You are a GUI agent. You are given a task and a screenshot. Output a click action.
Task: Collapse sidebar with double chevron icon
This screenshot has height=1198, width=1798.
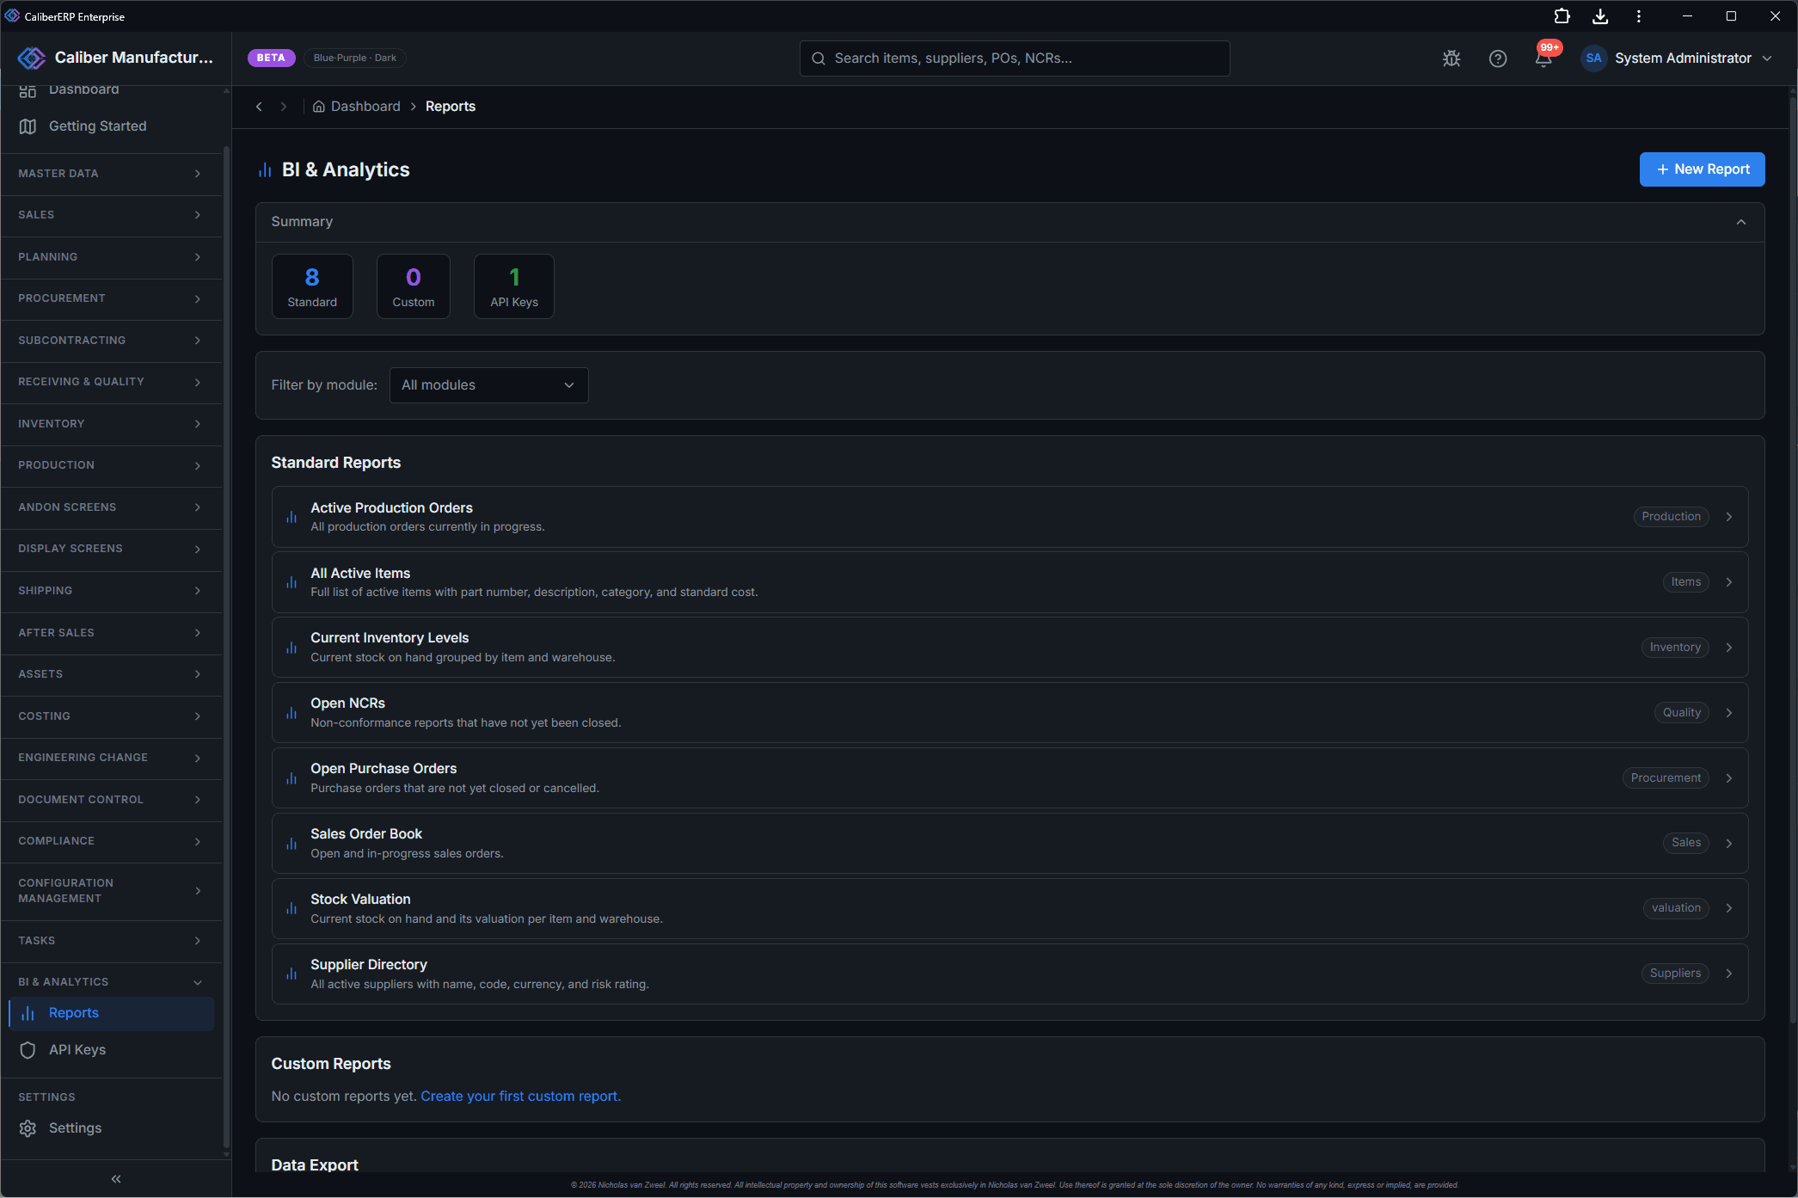(116, 1179)
